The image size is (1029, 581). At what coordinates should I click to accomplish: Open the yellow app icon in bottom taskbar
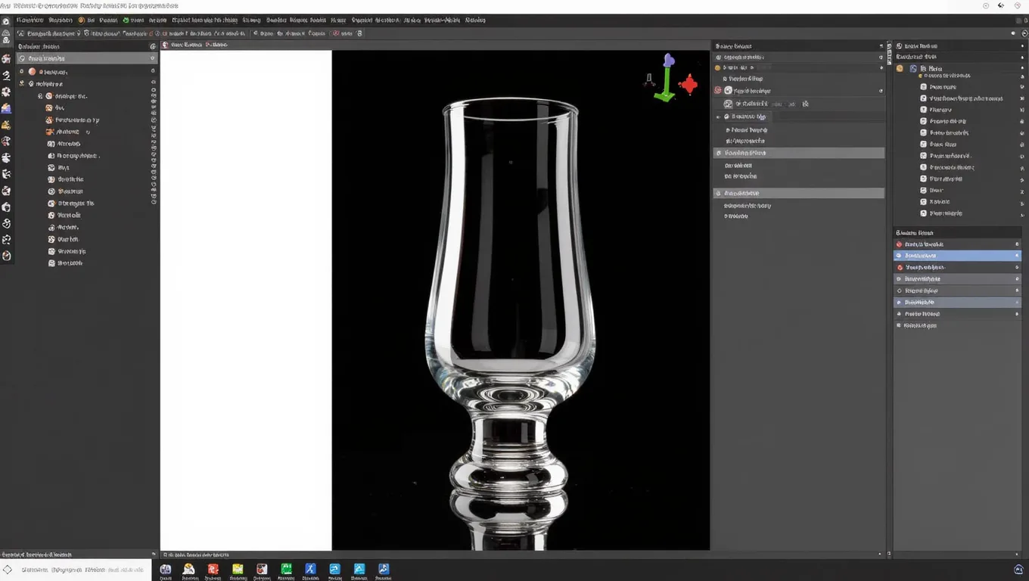point(238,569)
